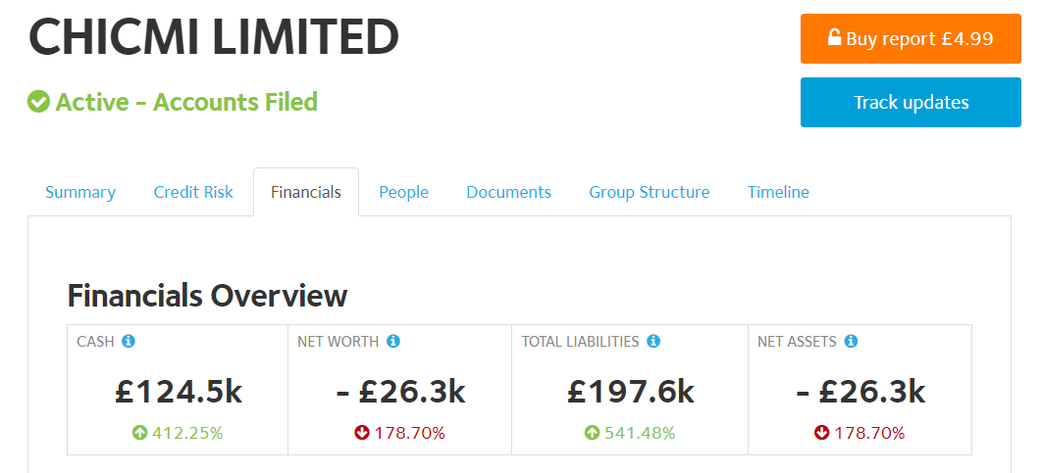
Task: Click the Buy report £4.99 button
Action: (911, 38)
